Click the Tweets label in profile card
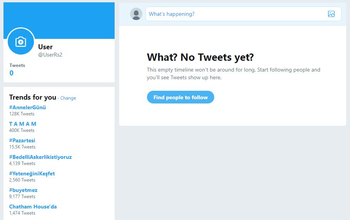Viewport: 350px width, 220px height. tap(17, 65)
